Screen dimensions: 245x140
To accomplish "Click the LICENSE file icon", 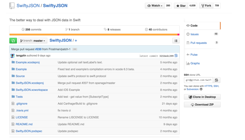I will [13, 117].
